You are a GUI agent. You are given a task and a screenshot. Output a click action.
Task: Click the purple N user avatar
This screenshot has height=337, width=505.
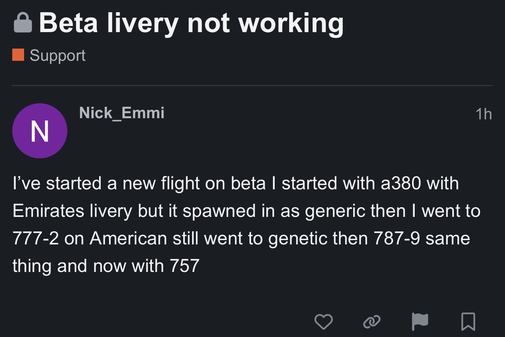(40, 131)
